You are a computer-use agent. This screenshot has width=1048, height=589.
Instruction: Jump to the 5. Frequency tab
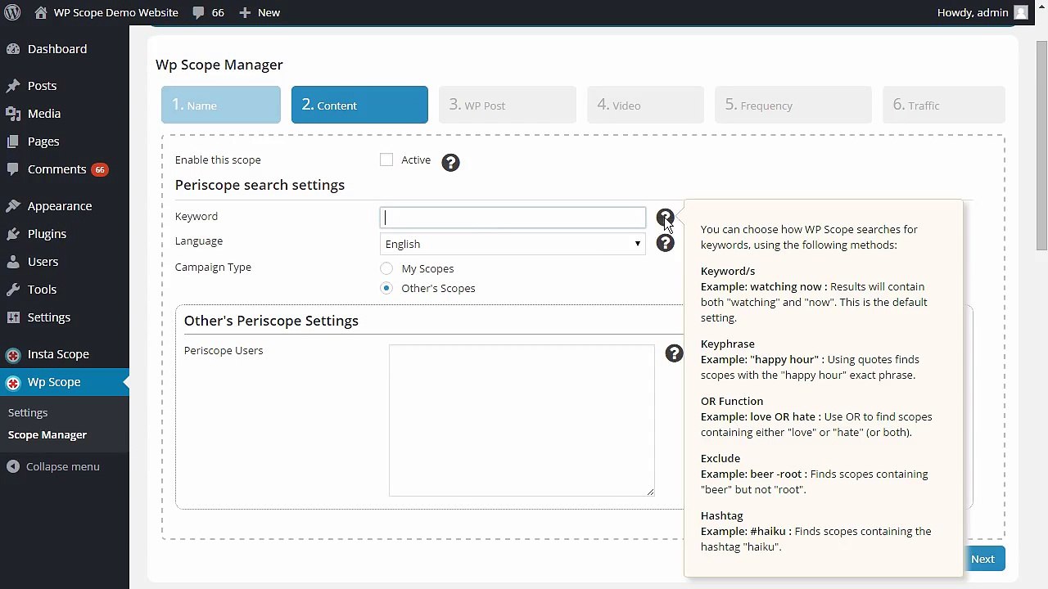click(793, 105)
